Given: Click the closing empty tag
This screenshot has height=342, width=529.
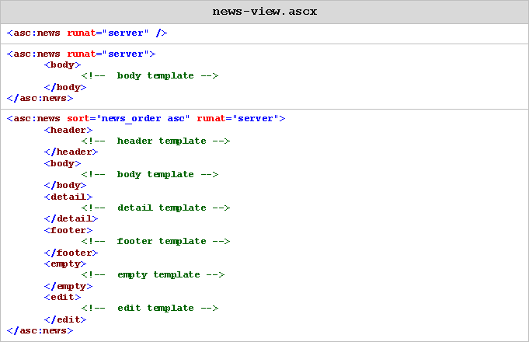Looking at the screenshot, I should (x=68, y=286).
